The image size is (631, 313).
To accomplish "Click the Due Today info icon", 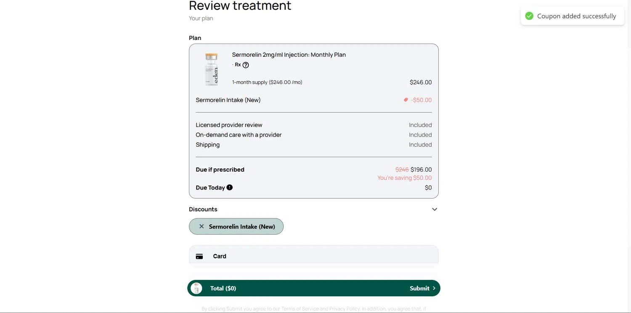I will [x=230, y=187].
